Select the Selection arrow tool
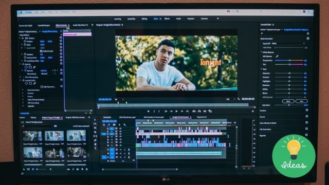 coord(95,120)
